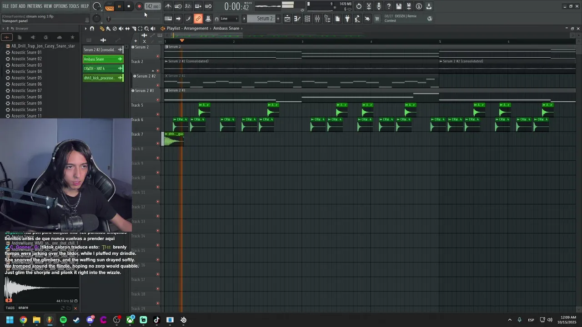Open the TOOLS menu
The width and height of the screenshot is (582, 327).
tap(74, 6)
